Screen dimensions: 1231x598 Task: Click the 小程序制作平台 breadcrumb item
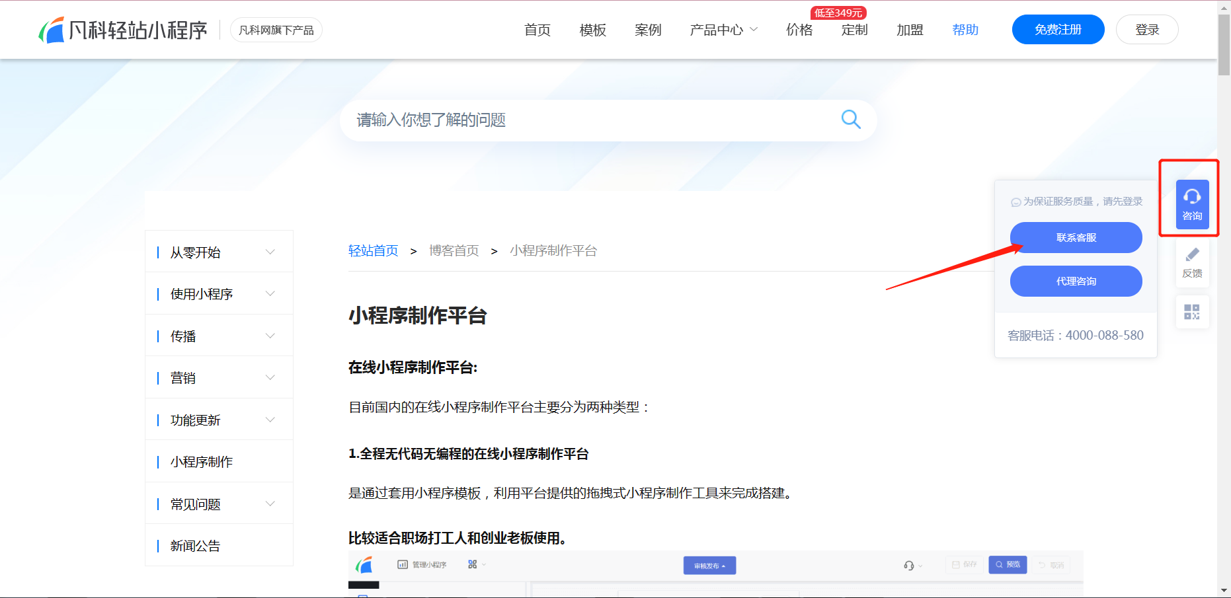click(x=553, y=250)
